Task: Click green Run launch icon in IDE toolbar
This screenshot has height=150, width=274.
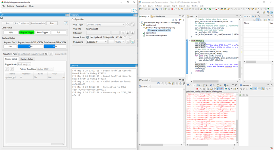Action: pos(211,9)
